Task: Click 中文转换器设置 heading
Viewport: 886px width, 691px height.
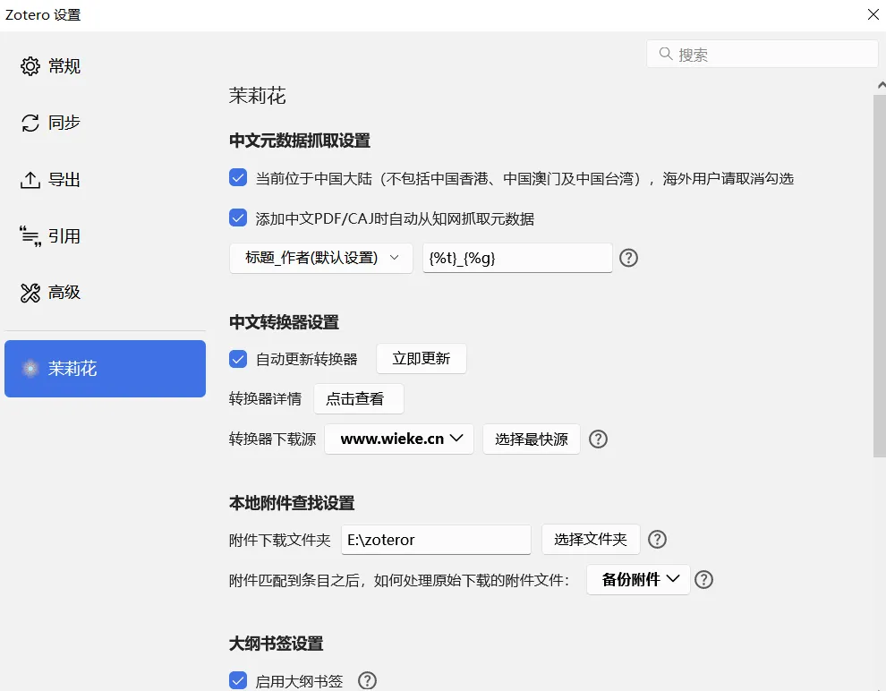Action: (284, 322)
